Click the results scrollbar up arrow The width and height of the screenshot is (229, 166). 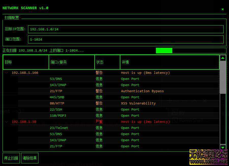[223, 58]
